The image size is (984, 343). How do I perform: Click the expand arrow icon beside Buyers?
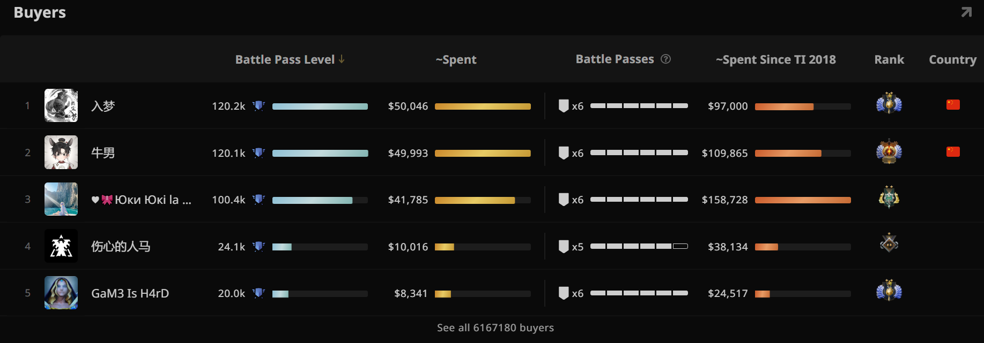(966, 12)
